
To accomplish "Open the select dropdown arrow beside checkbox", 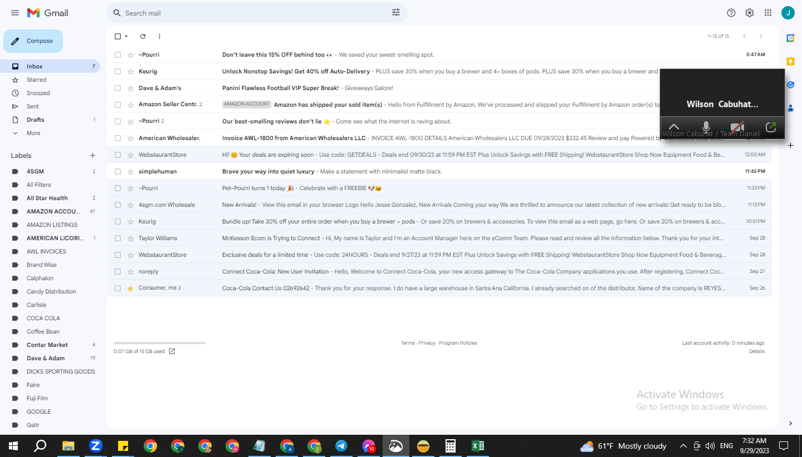I will pos(126,36).
